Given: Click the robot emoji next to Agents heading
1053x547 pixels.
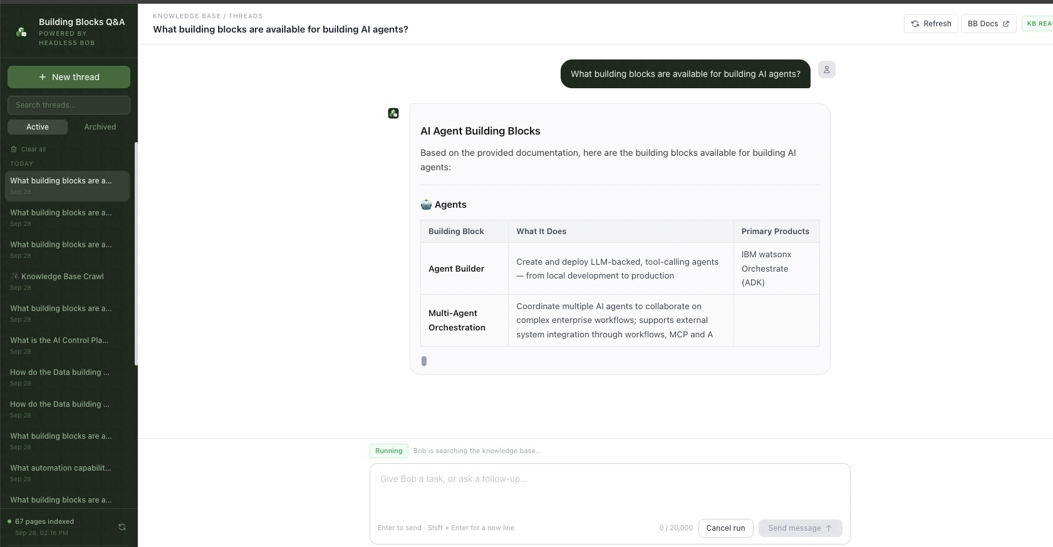Looking at the screenshot, I should (426, 205).
